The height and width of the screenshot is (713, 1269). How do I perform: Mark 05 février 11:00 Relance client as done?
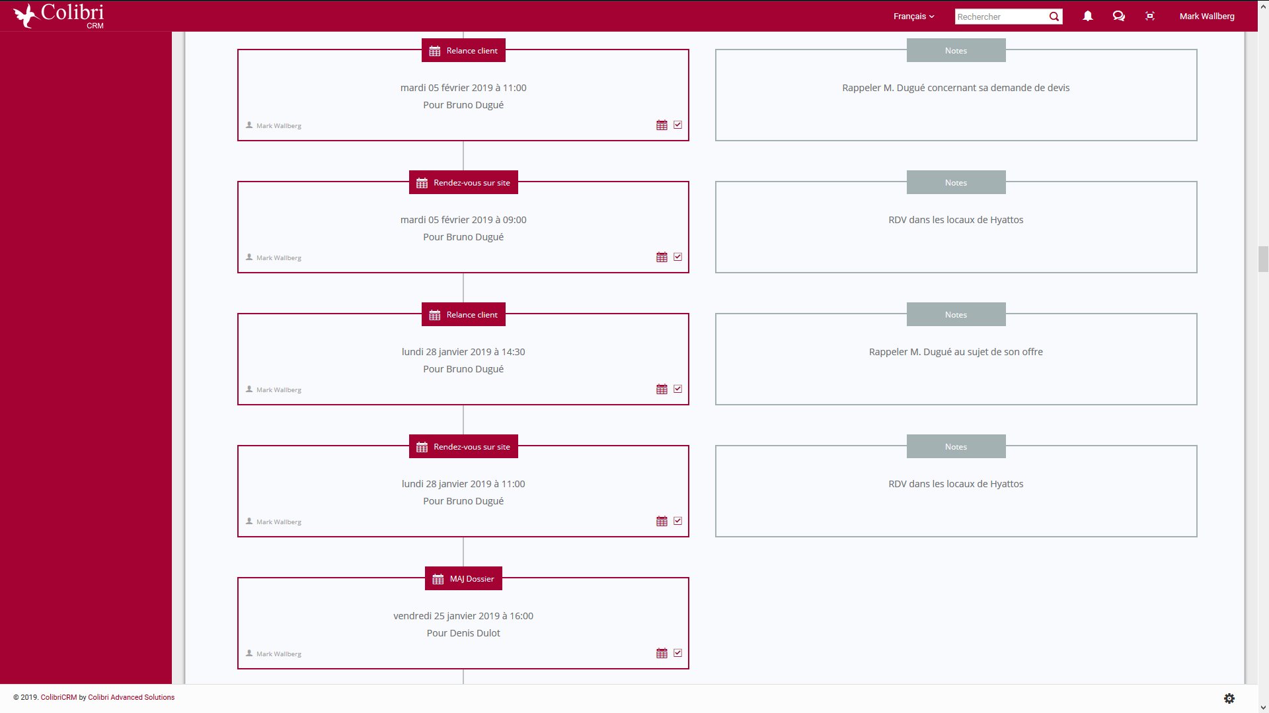pyautogui.click(x=677, y=125)
